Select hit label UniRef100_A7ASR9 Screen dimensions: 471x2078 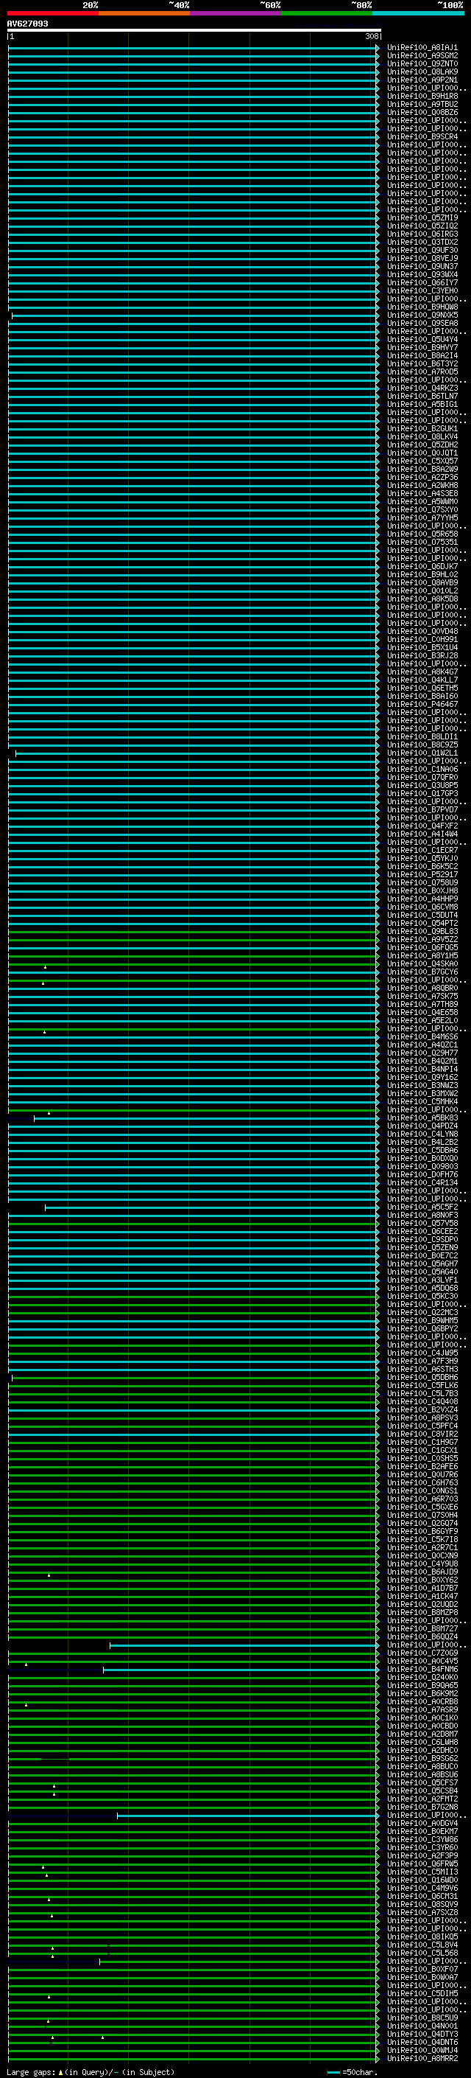(422, 1709)
